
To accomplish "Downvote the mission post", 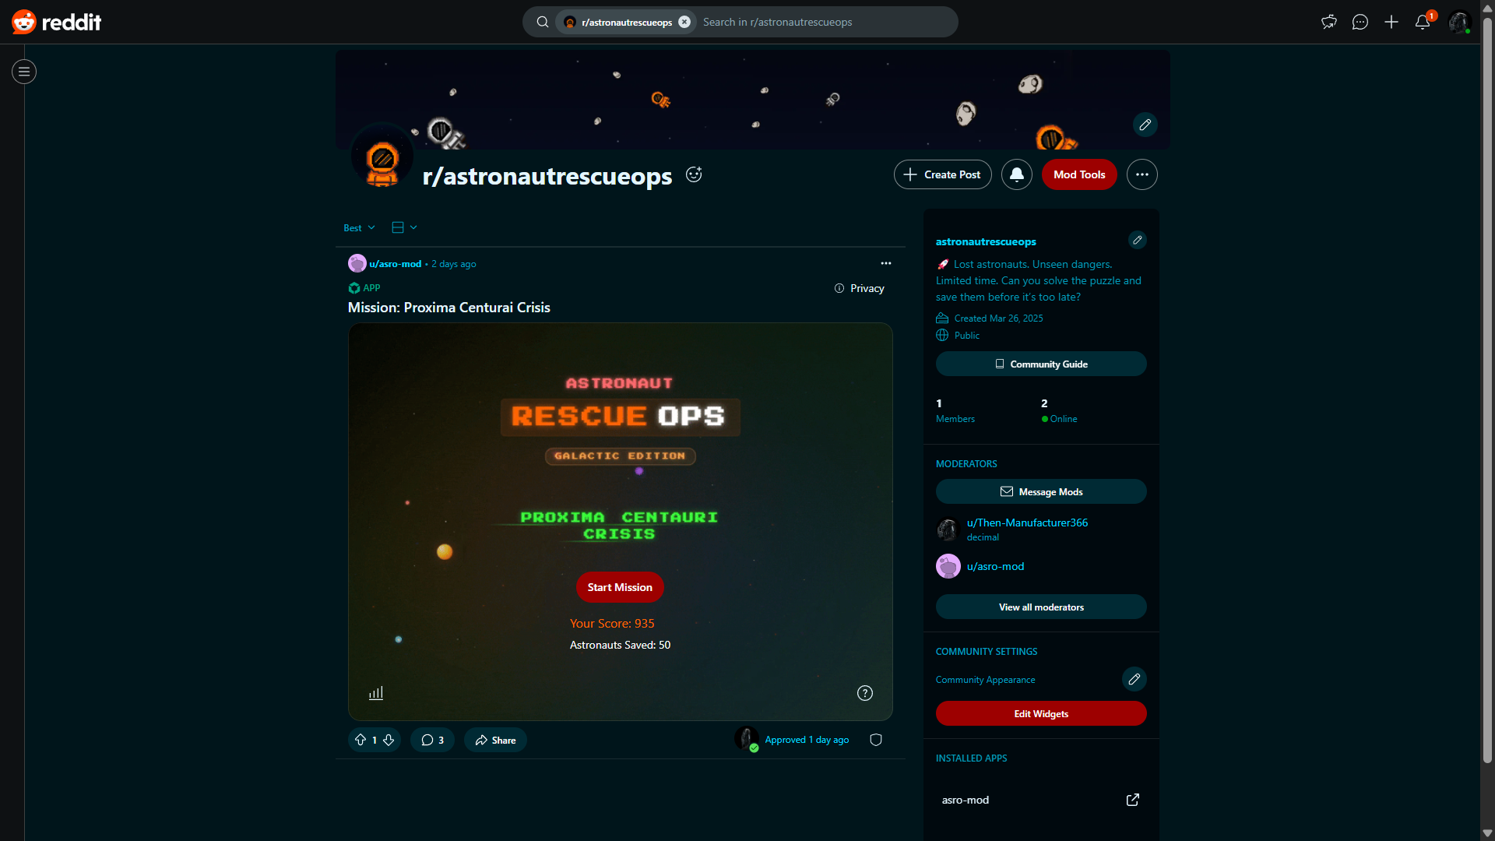I will point(389,740).
